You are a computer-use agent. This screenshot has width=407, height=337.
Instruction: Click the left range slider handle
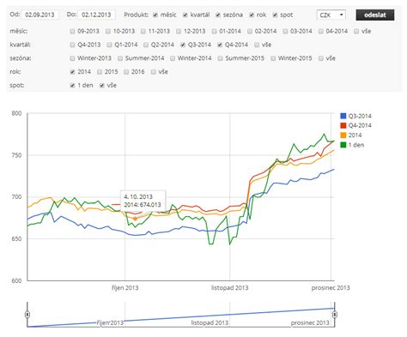[x=27, y=315]
